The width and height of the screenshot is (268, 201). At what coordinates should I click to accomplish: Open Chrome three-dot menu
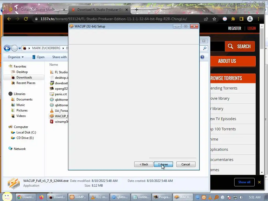258,19
